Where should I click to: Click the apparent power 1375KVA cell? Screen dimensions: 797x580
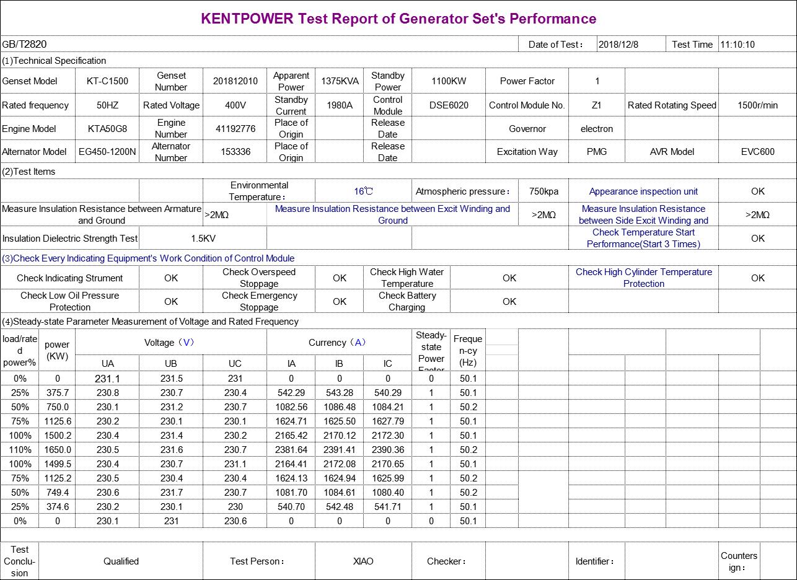point(340,81)
